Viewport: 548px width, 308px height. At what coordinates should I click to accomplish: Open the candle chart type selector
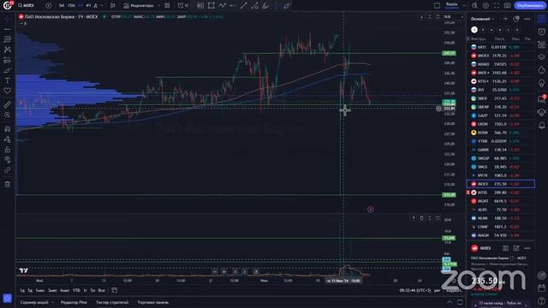[112, 6]
